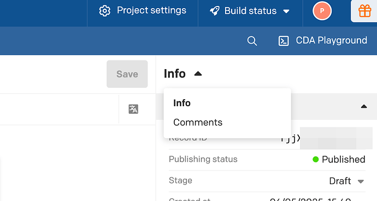Select Info in the dropdown menu

tap(182, 103)
